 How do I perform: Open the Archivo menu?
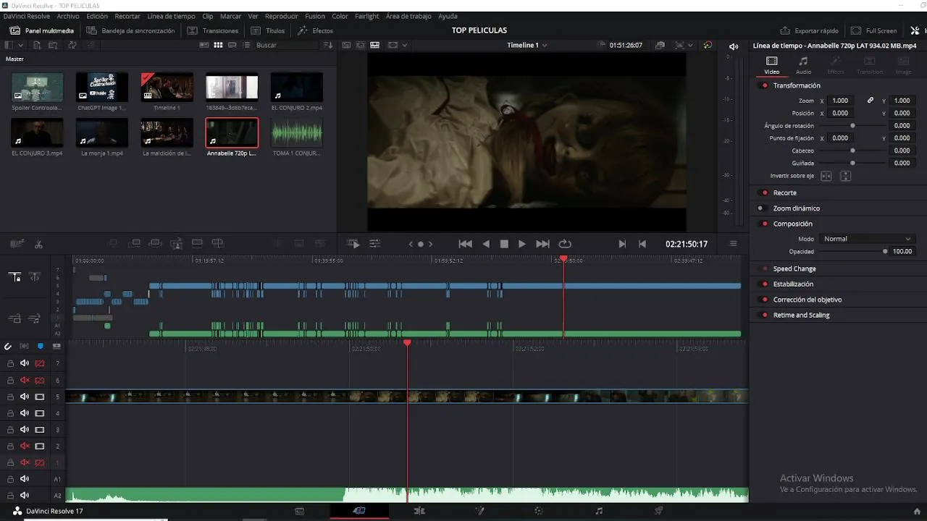(x=68, y=16)
